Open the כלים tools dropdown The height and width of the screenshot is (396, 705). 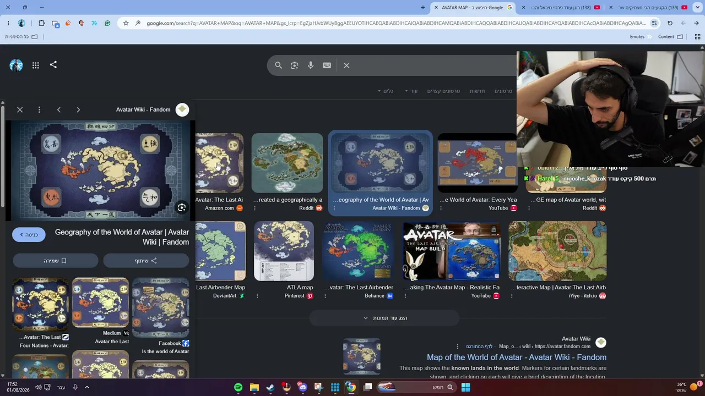click(386, 91)
